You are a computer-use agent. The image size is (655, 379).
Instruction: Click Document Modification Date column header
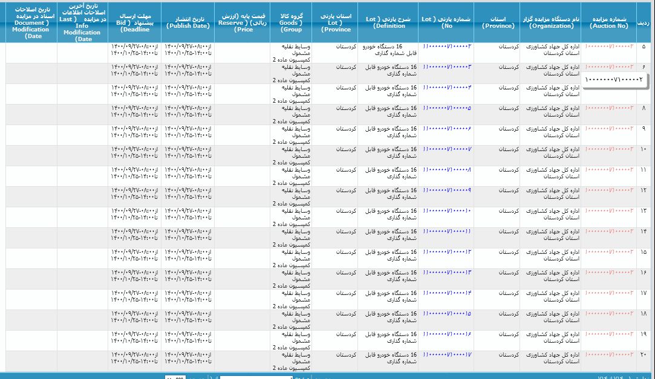[31, 22]
